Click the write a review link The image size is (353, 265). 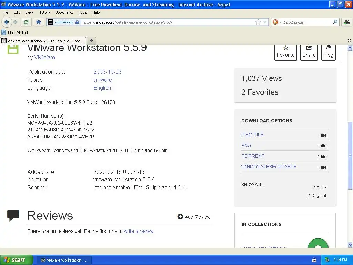139,231
